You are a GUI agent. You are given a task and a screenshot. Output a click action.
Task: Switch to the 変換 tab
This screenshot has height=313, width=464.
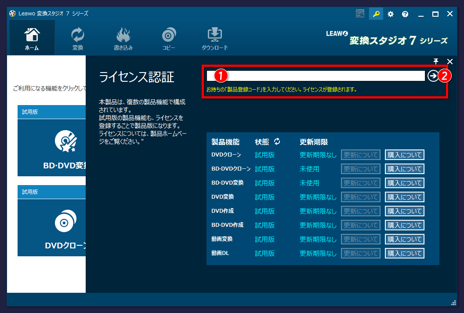tap(77, 38)
